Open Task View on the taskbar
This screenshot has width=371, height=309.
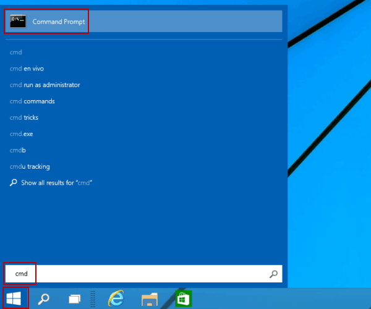coord(75,299)
